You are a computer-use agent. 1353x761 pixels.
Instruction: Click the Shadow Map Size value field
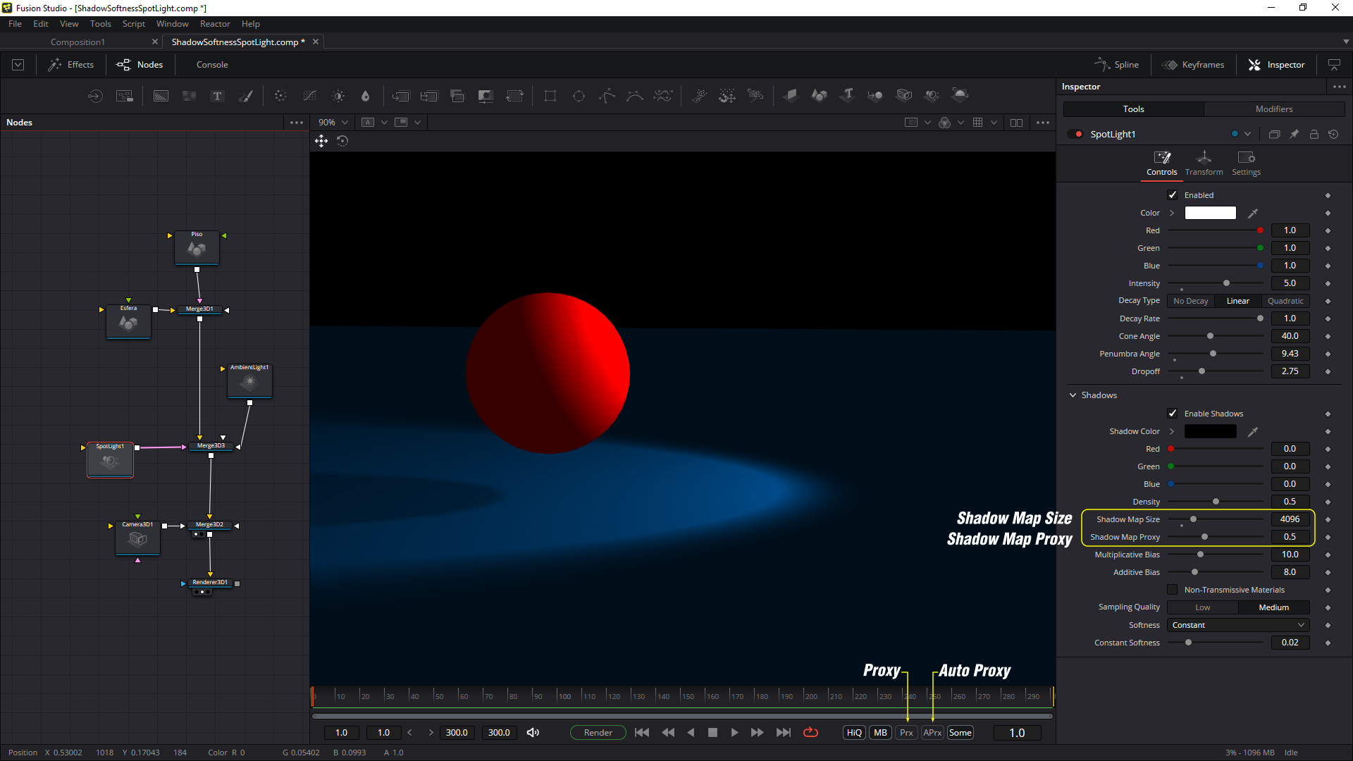pyautogui.click(x=1290, y=519)
